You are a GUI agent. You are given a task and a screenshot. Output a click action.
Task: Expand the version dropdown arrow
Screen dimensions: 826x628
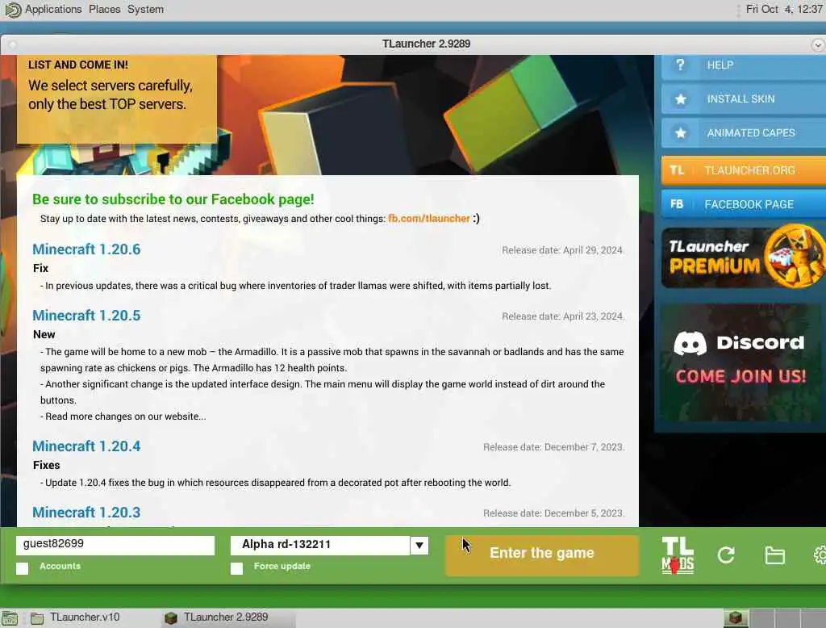(x=419, y=545)
